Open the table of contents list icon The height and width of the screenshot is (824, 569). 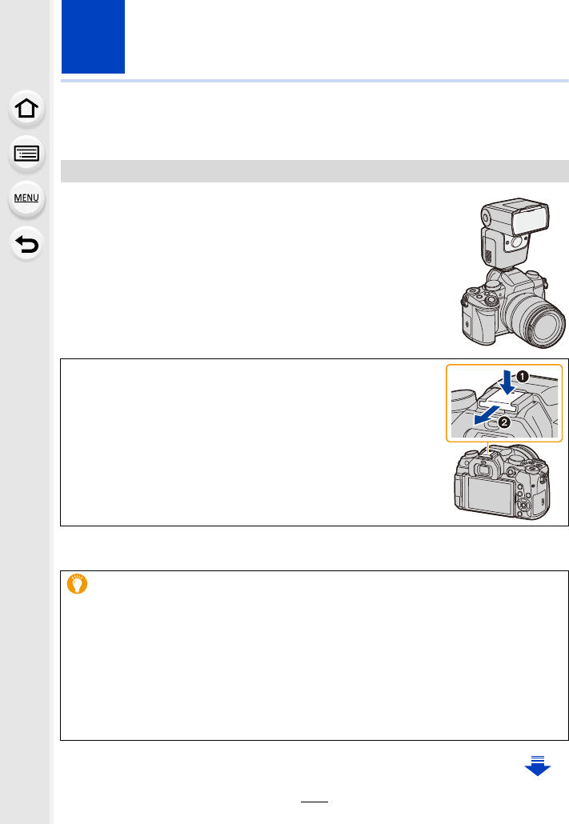[x=26, y=154]
